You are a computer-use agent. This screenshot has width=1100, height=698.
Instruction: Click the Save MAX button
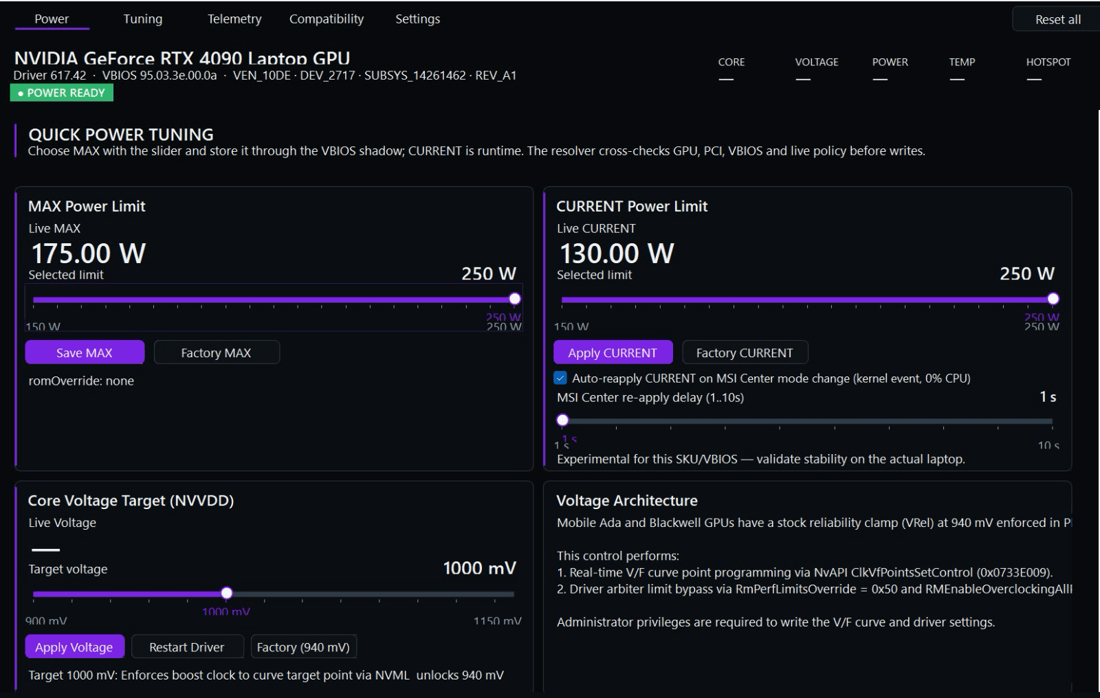point(85,352)
